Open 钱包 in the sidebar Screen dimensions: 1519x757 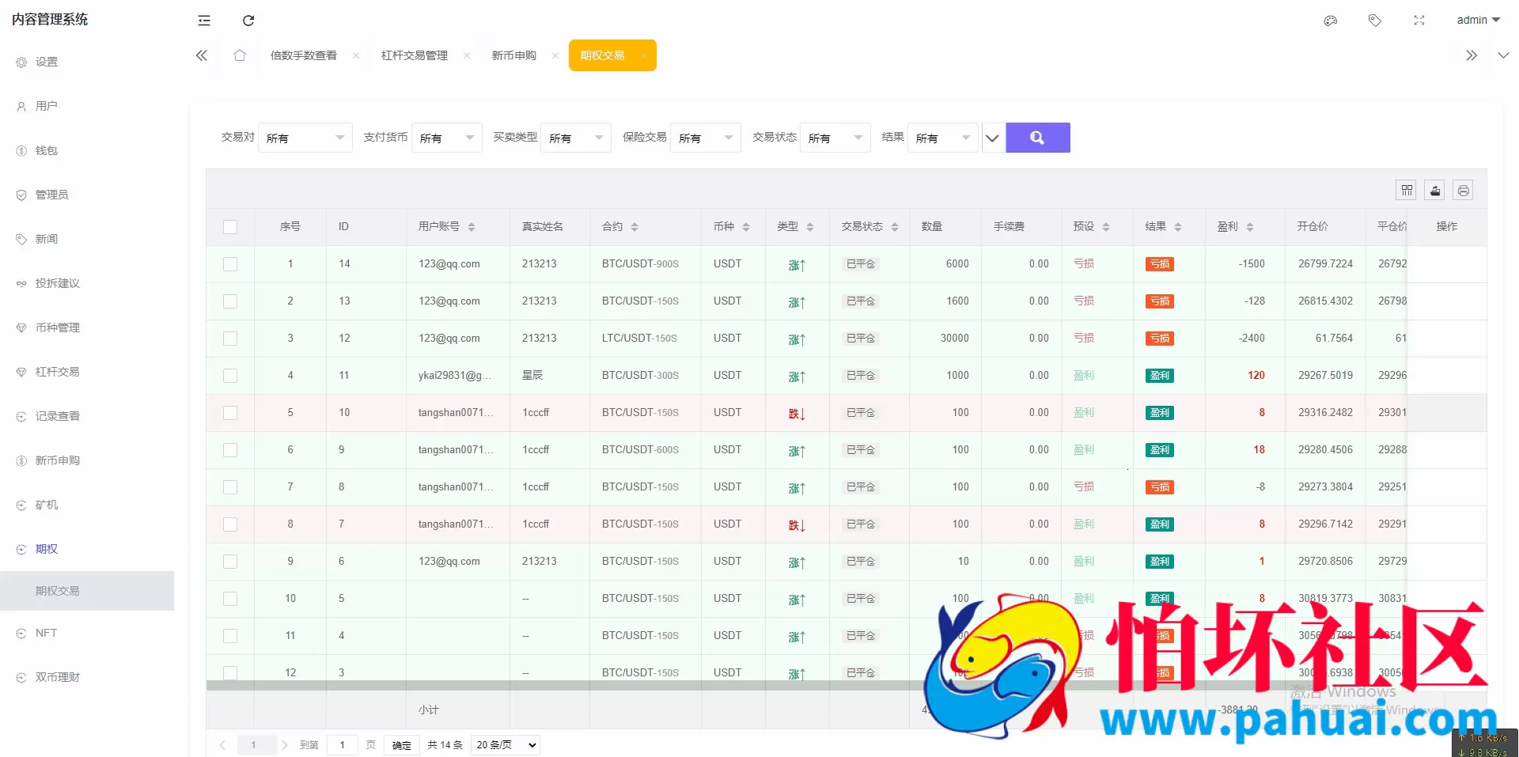click(x=87, y=150)
